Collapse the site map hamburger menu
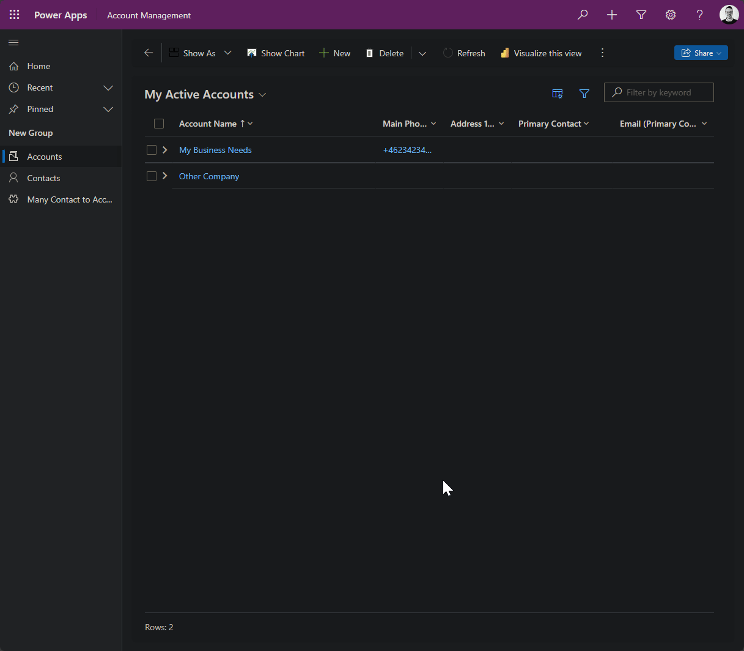Viewport: 744px width, 651px height. point(13,43)
